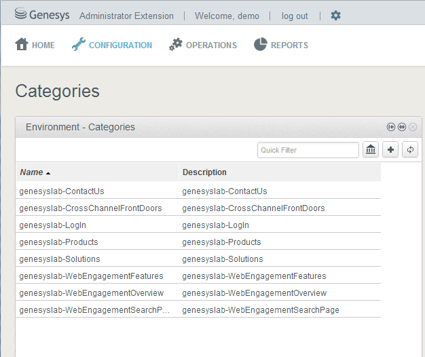Click the Home house icon

22,44
